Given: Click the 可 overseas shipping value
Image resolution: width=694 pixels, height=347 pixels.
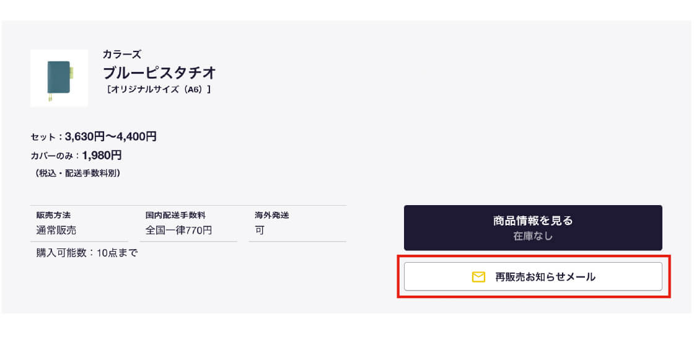Looking at the screenshot, I should click(x=260, y=231).
